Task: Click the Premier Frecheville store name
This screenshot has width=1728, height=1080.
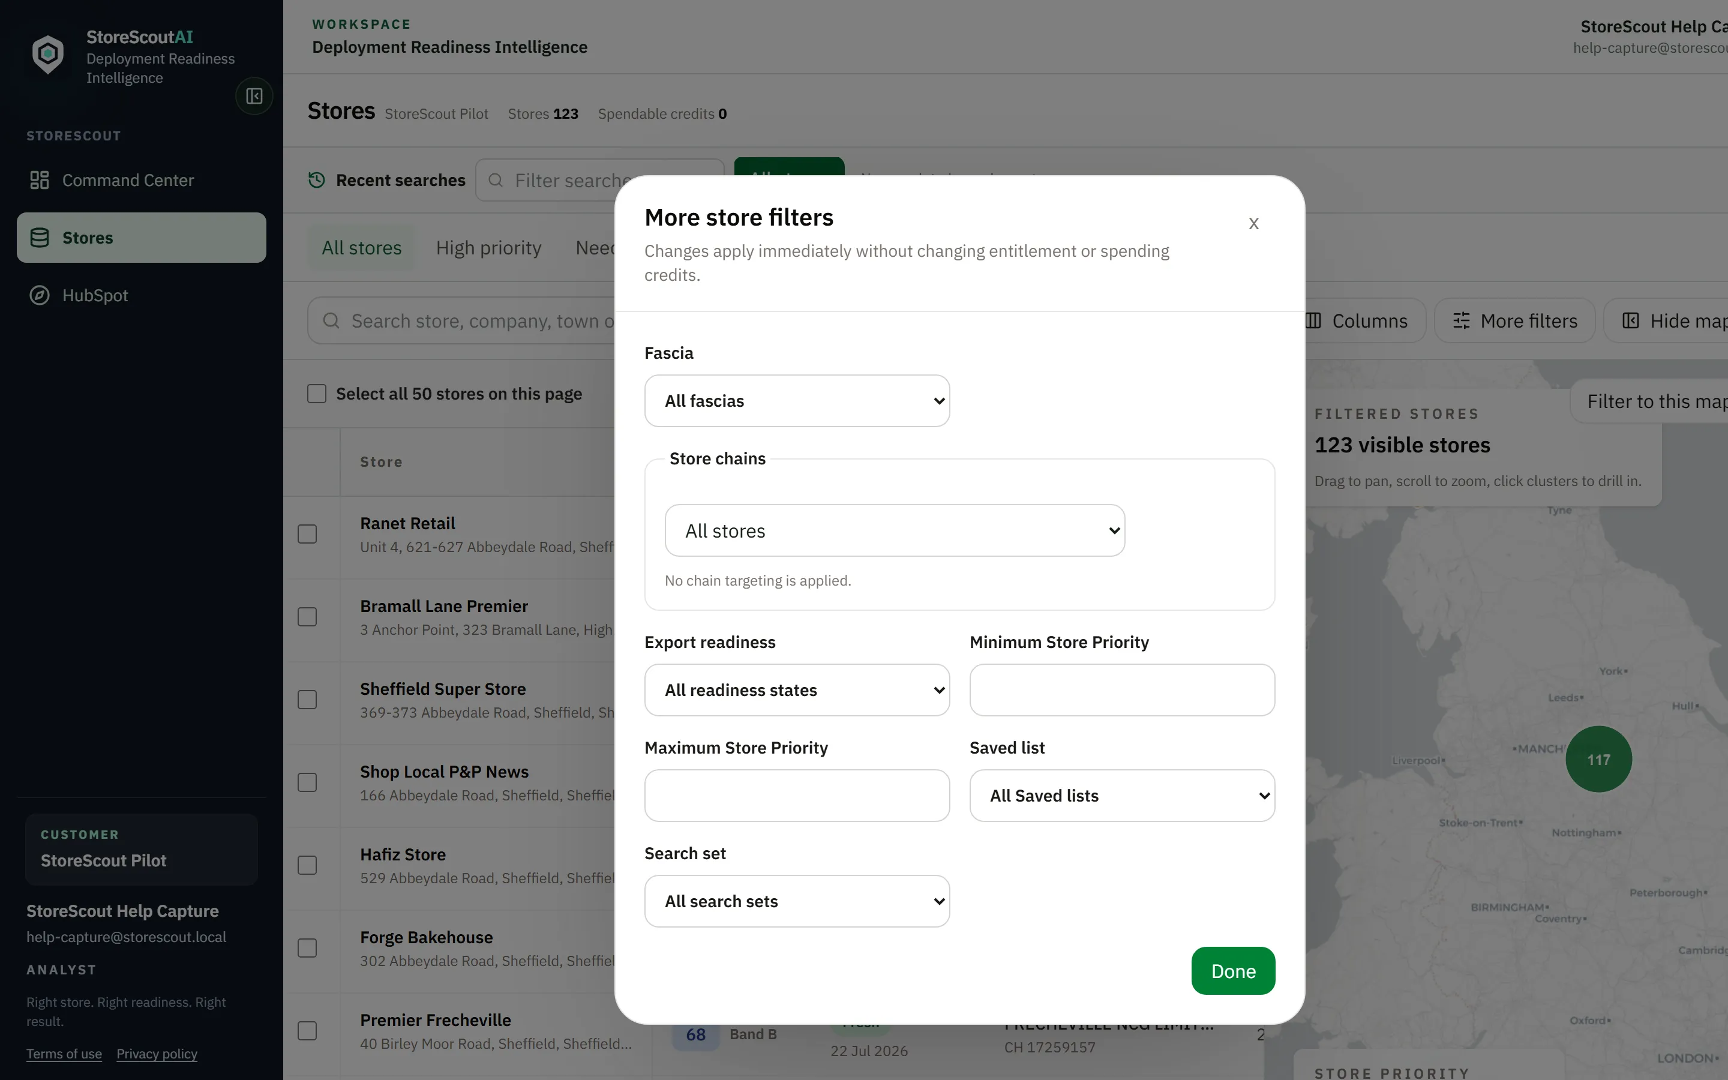Action: pyautogui.click(x=436, y=1020)
